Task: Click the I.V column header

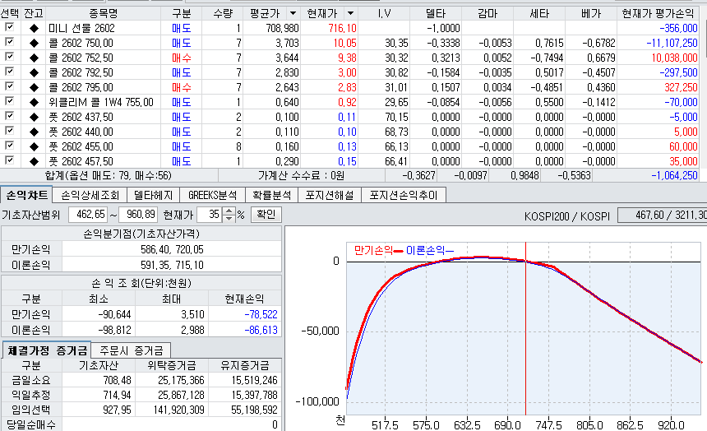Action: [384, 13]
